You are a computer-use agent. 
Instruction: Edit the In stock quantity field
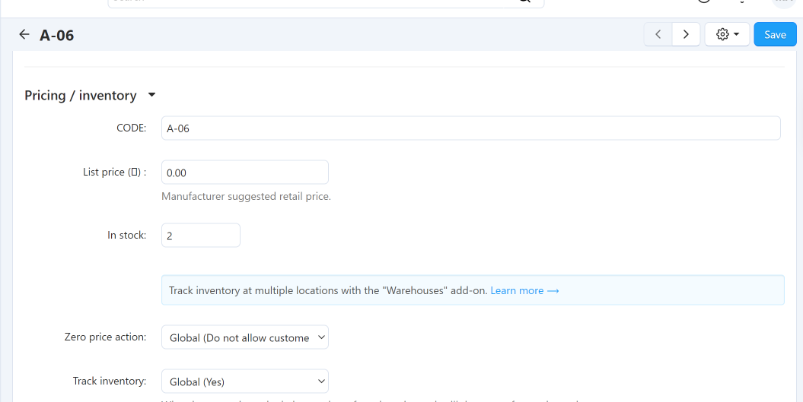(x=201, y=236)
